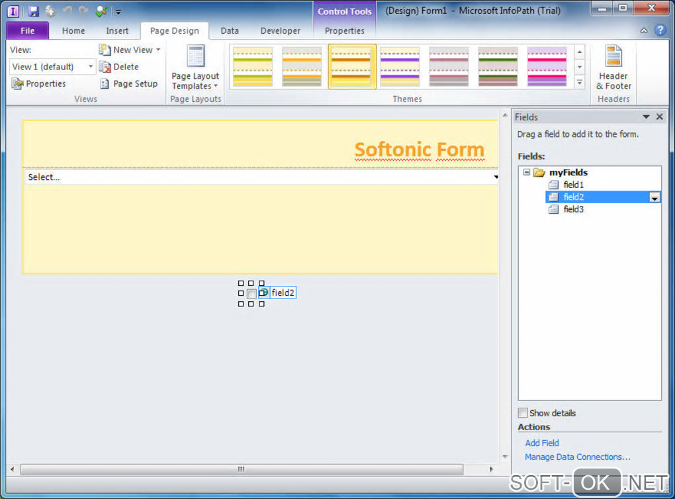
Task: Expand the full Themes gallery
Action: (x=580, y=82)
